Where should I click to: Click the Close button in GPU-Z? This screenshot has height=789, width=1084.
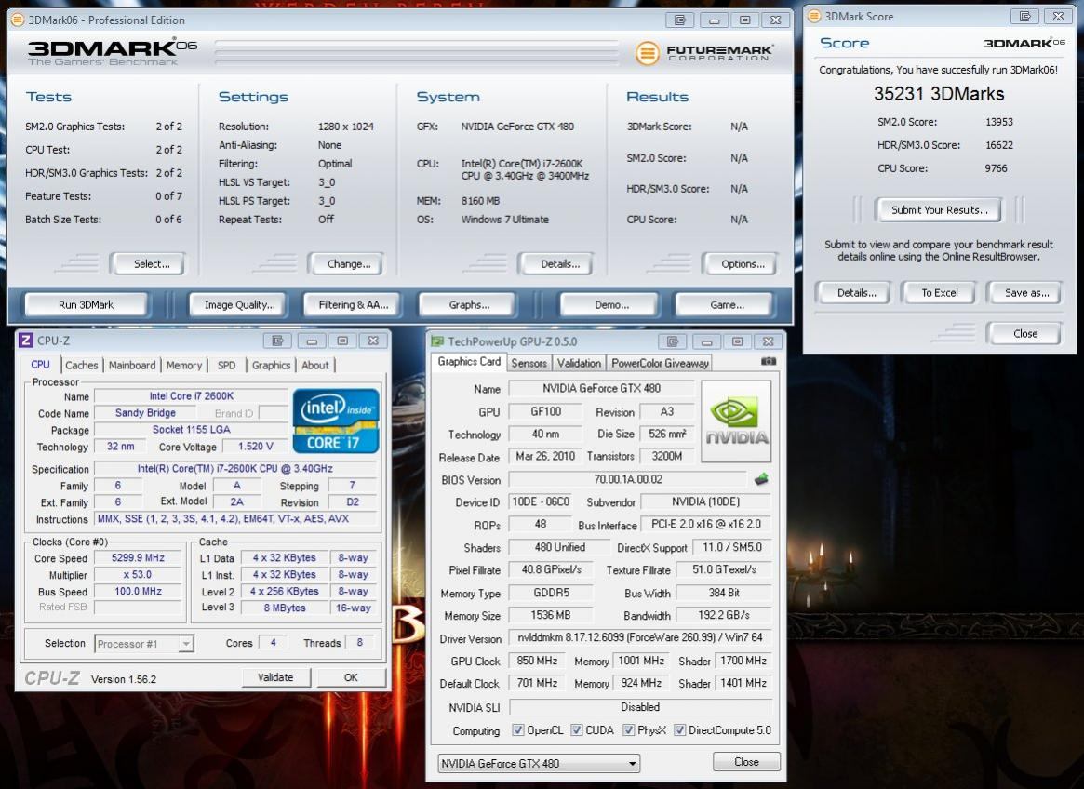pos(746,762)
